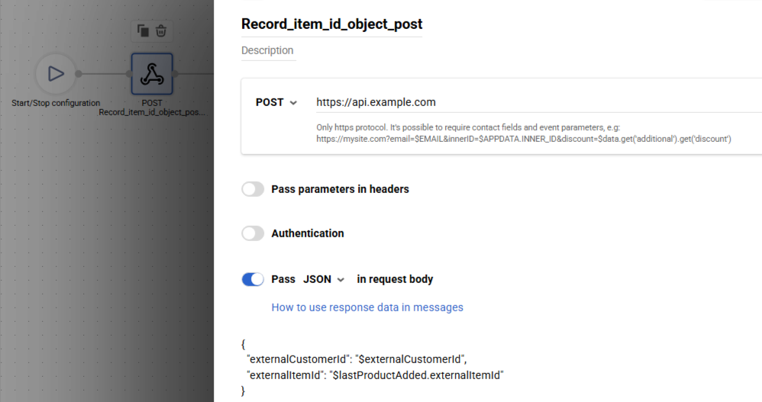This screenshot has height=402, width=762.
Task: Click the output connector of Start node
Action: pos(79,74)
